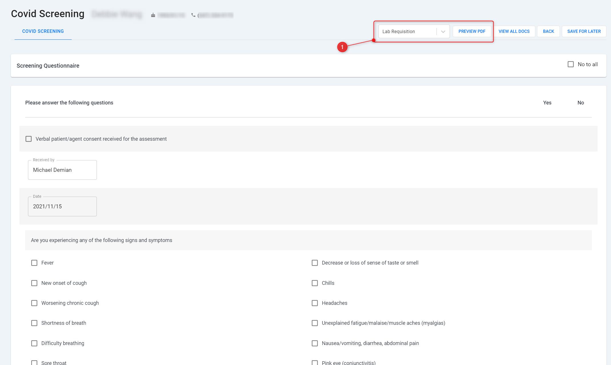Click Save For Later button
The height and width of the screenshot is (365, 611).
tap(584, 31)
